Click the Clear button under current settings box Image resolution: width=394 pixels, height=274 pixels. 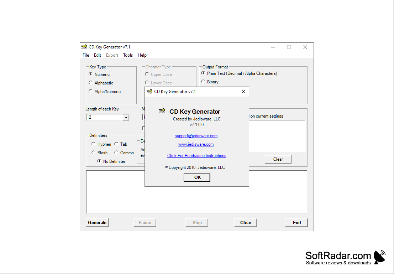click(278, 159)
